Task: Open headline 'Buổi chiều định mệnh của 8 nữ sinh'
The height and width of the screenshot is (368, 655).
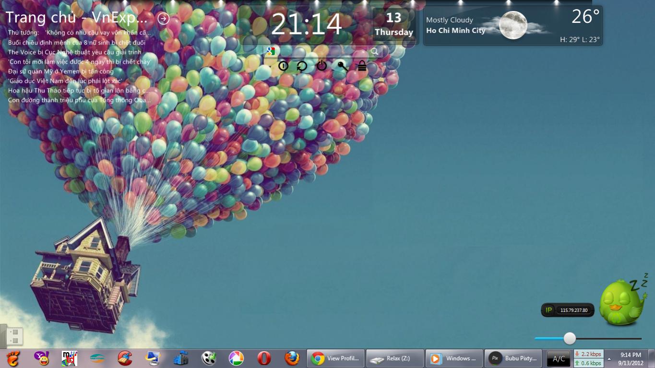Action: 77,42
